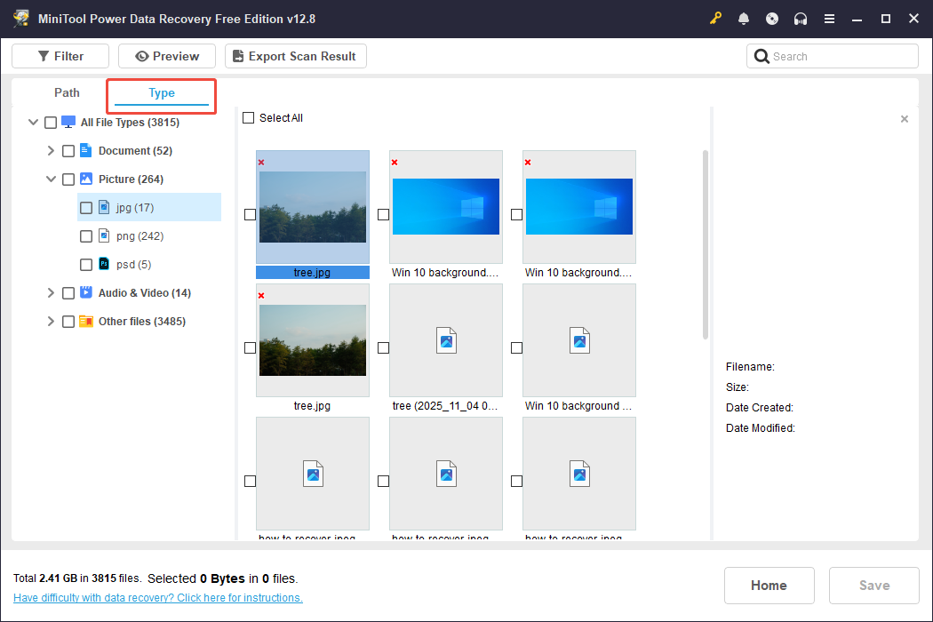
Task: Click the Export Scan Result button
Action: (x=295, y=56)
